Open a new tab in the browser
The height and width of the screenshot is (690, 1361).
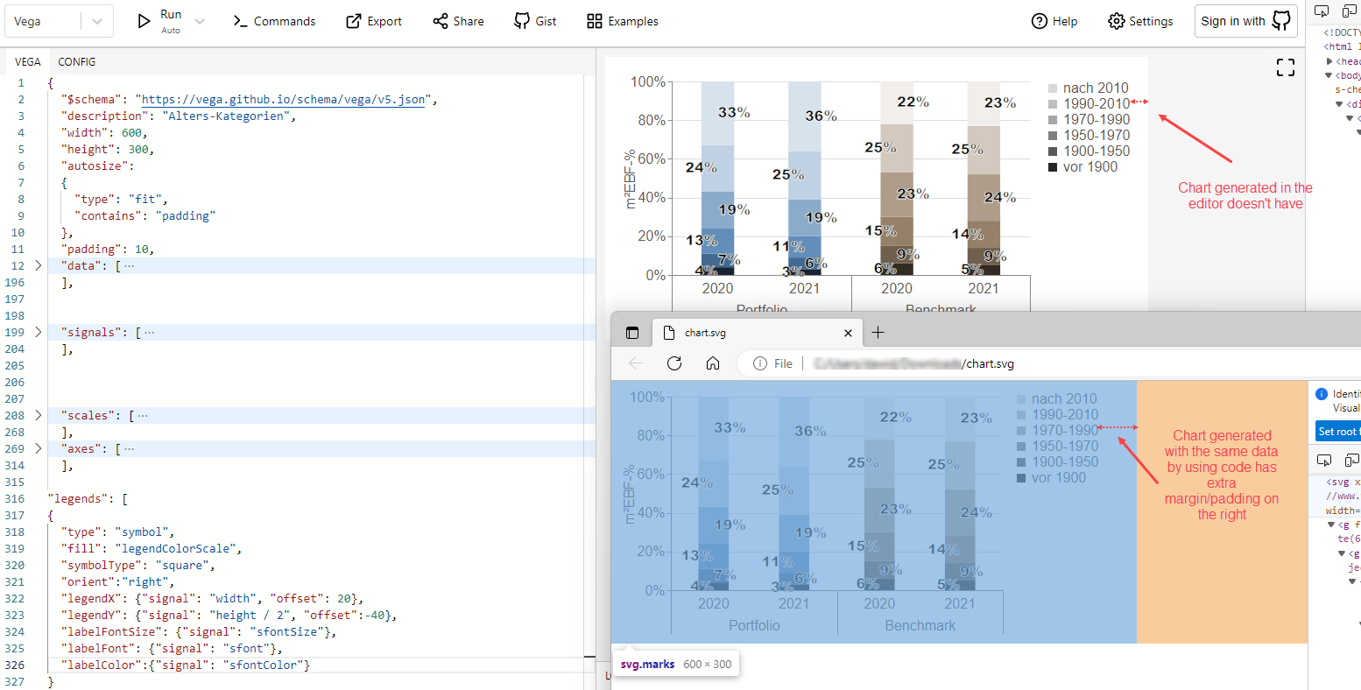878,333
